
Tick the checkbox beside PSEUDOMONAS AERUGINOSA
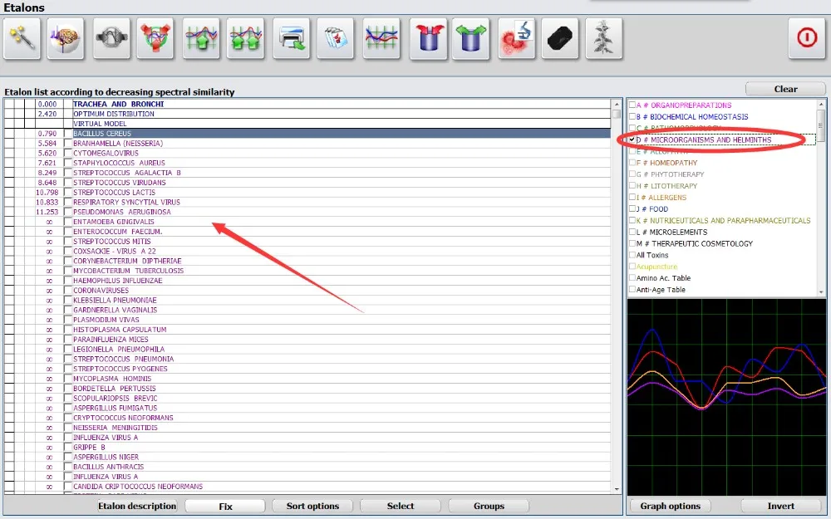pos(68,212)
